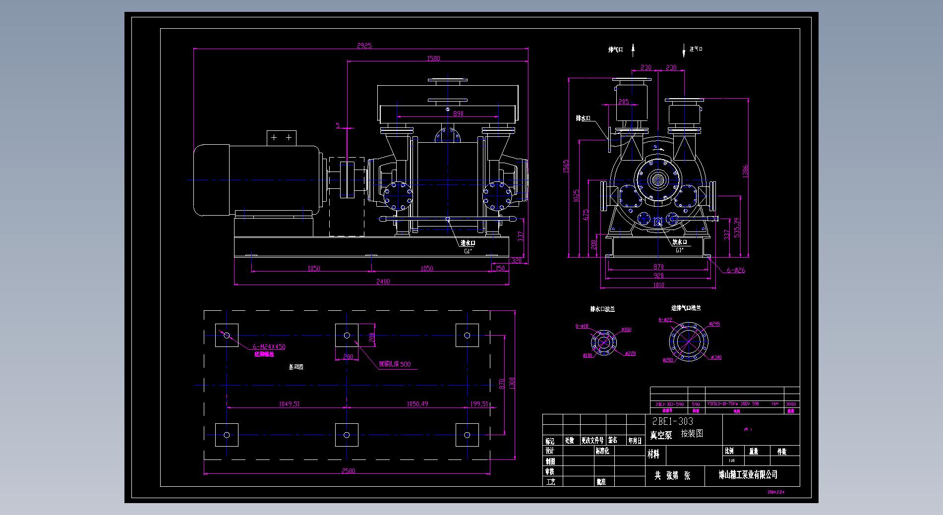Select the 工艺 process row label
The image size is (943, 515).
click(x=550, y=482)
